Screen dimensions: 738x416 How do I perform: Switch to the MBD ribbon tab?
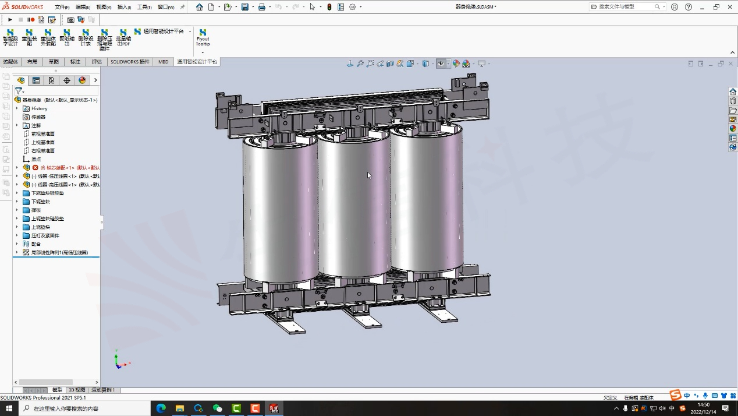164,62
